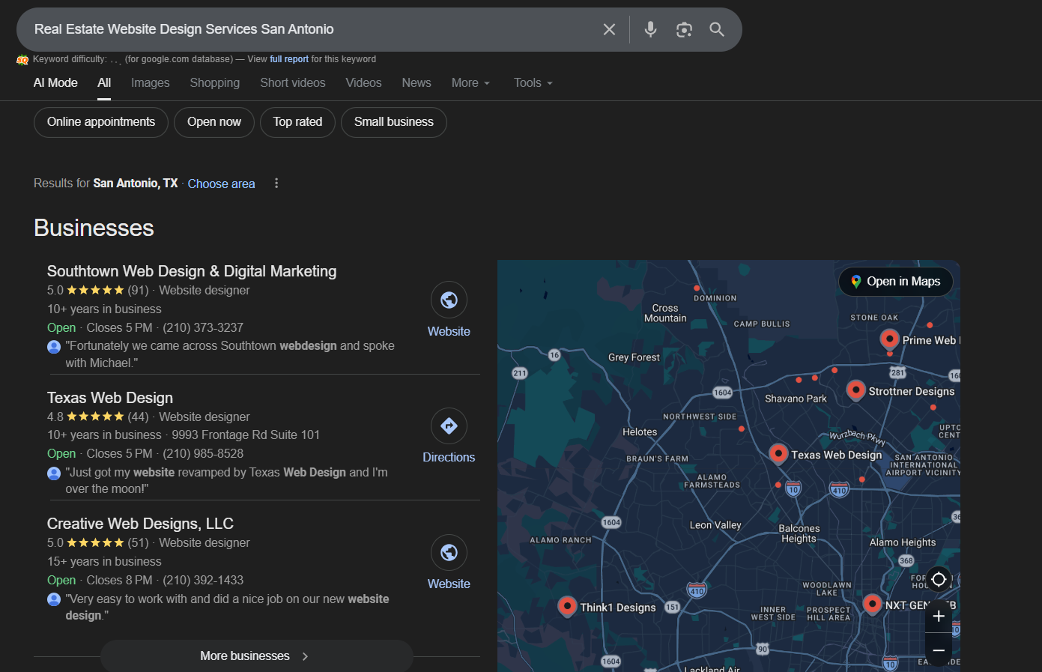This screenshot has height=672, width=1042.
Task: Get directions to Texas Web Design
Action: click(x=449, y=426)
